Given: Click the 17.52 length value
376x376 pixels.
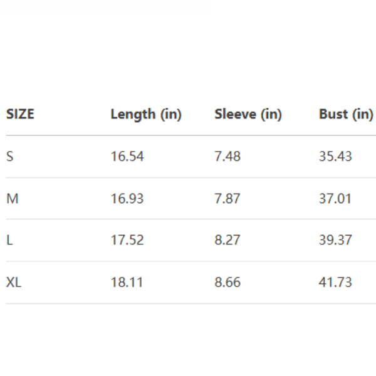Looking at the screenshot, I should coord(127,240).
